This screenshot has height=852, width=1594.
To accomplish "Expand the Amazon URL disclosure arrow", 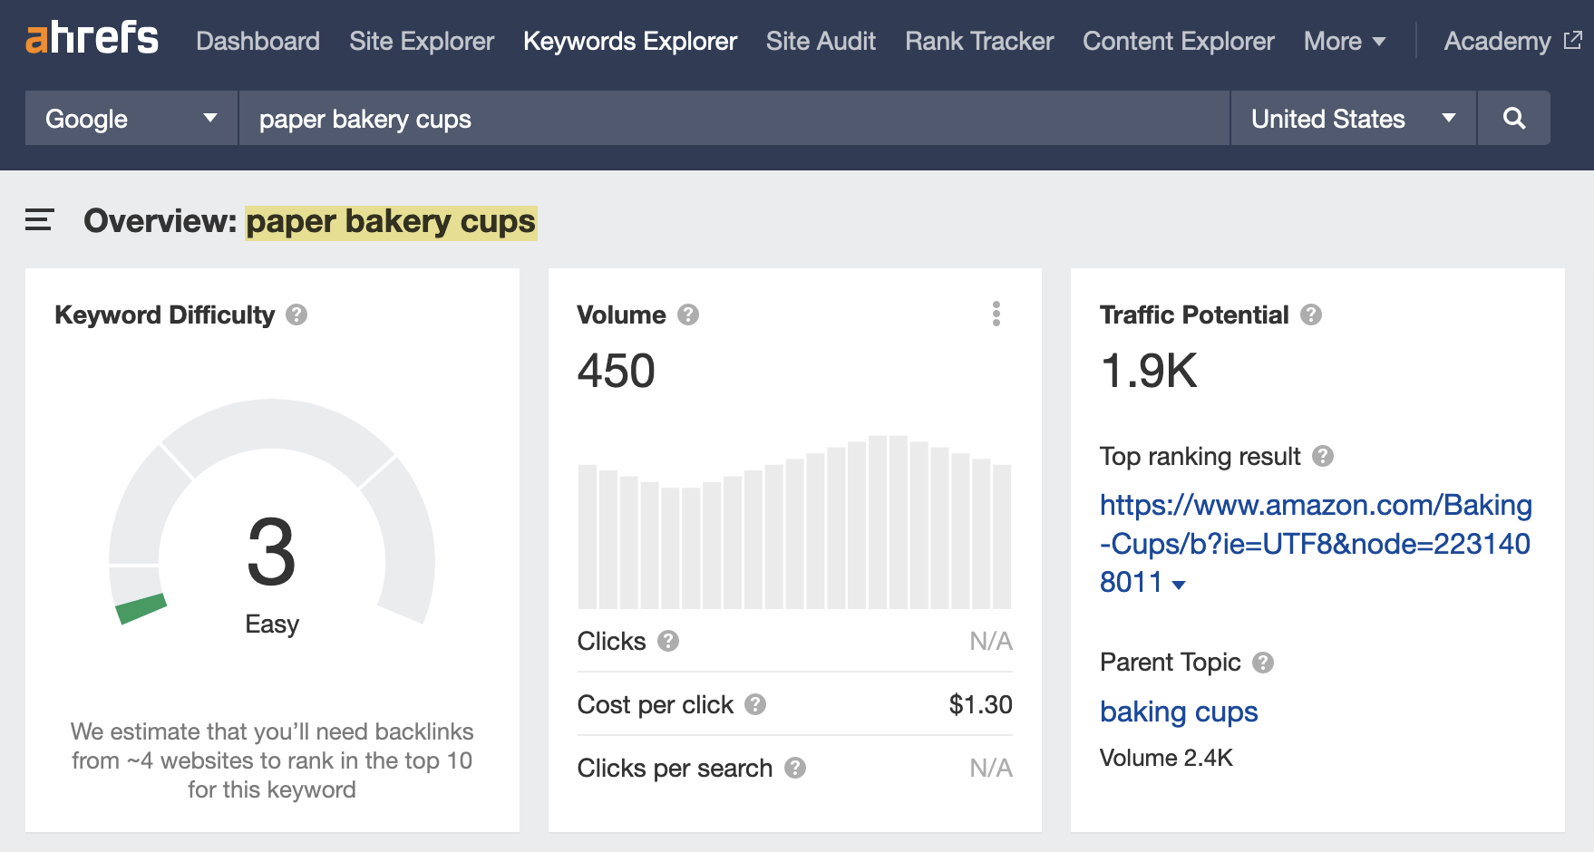I will point(1179,586).
